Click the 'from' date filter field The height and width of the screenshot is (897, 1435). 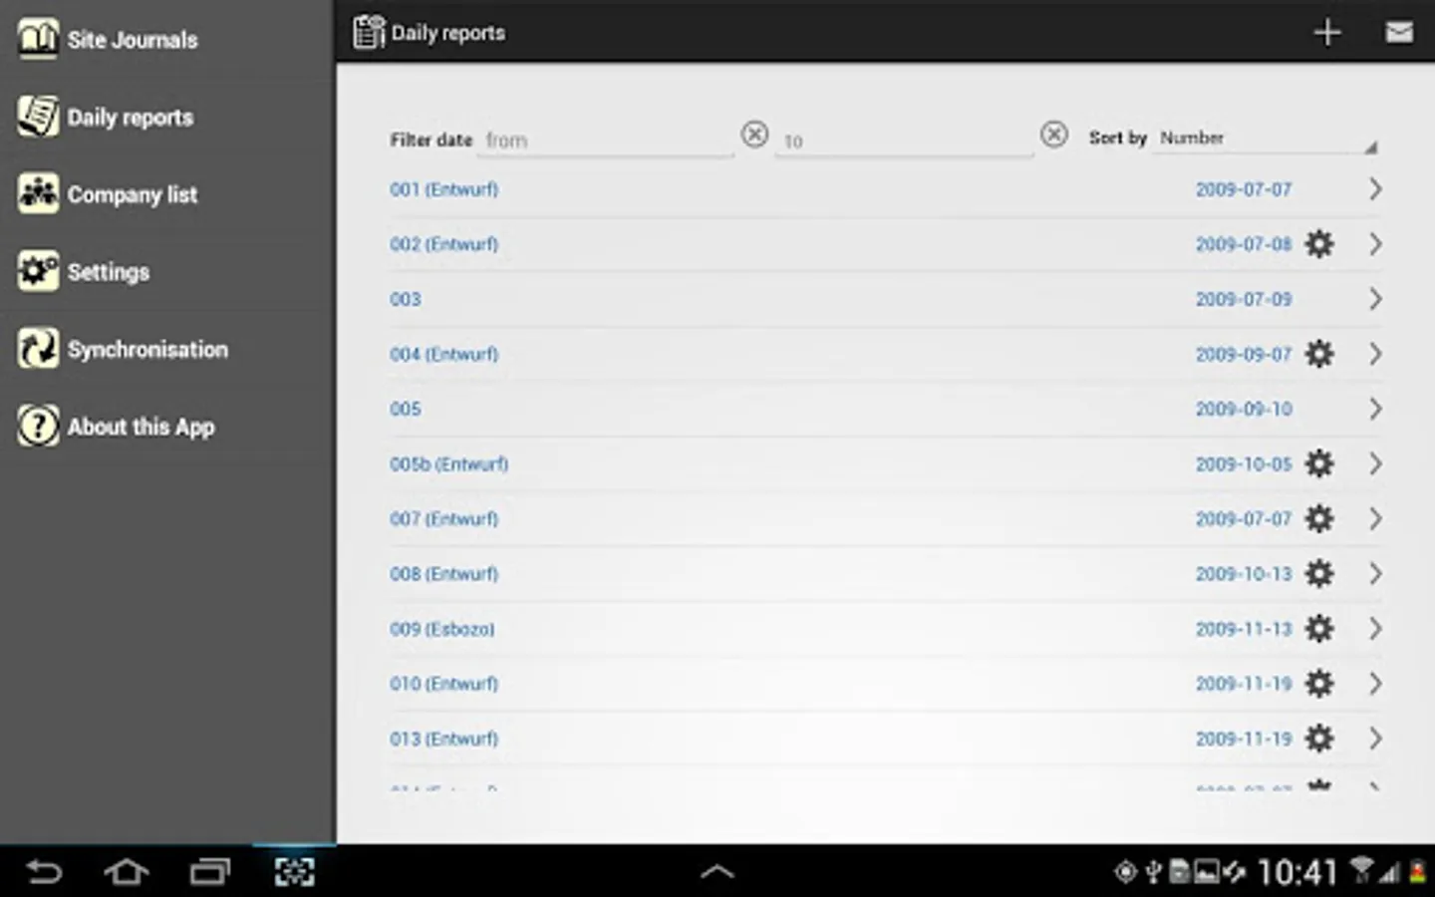point(608,140)
